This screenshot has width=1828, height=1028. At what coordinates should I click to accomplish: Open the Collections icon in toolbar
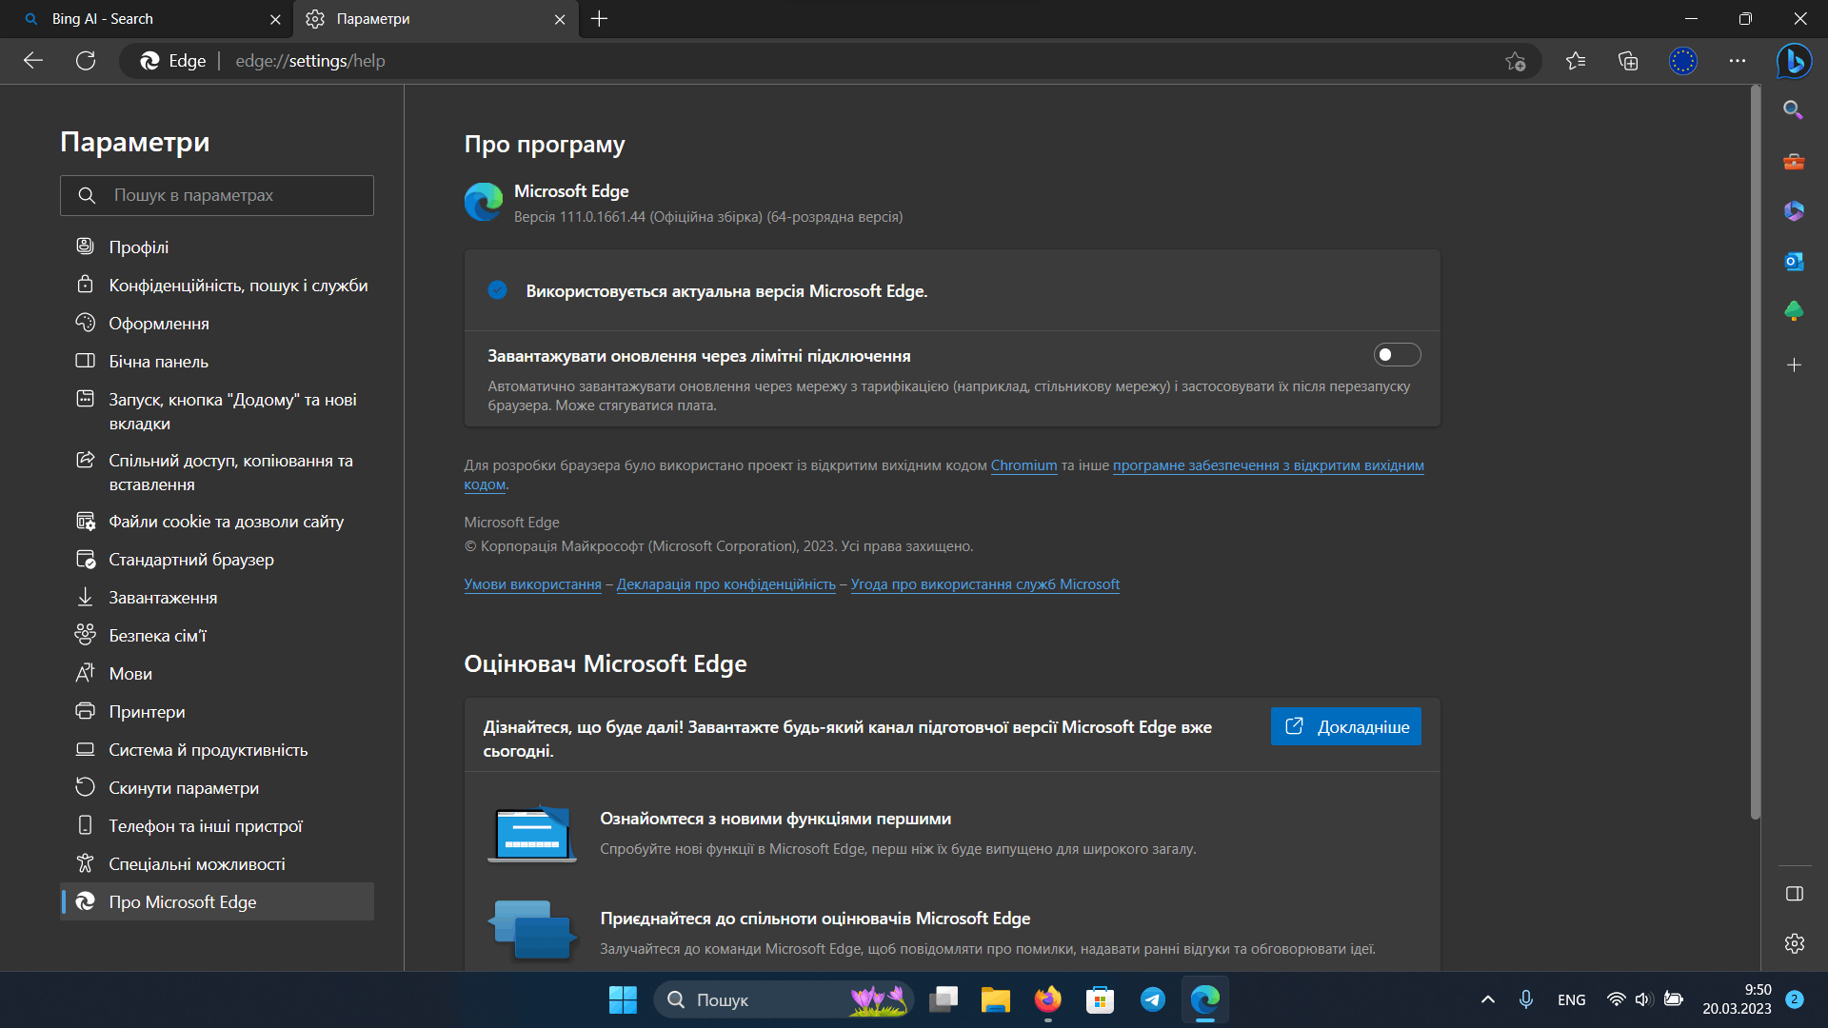pos(1628,61)
